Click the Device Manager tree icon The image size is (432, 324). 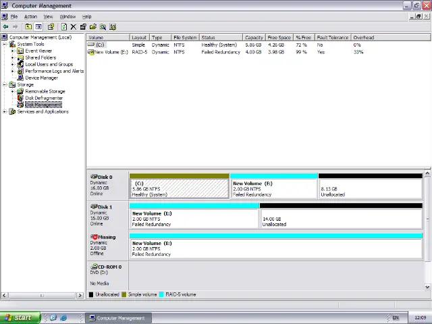[x=20, y=78]
